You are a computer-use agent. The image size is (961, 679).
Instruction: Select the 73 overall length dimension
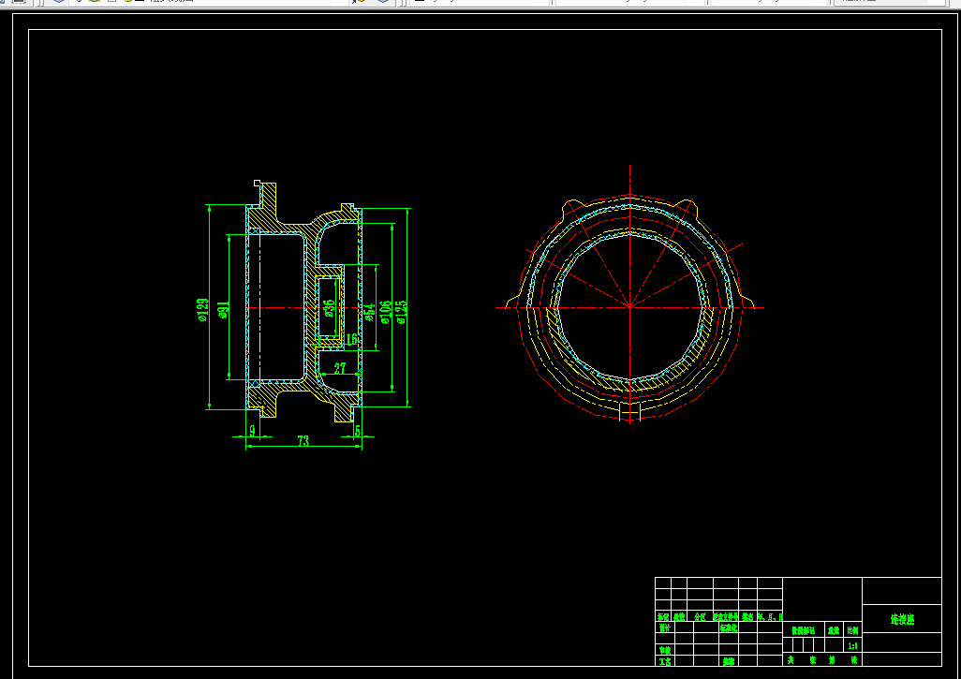303,440
